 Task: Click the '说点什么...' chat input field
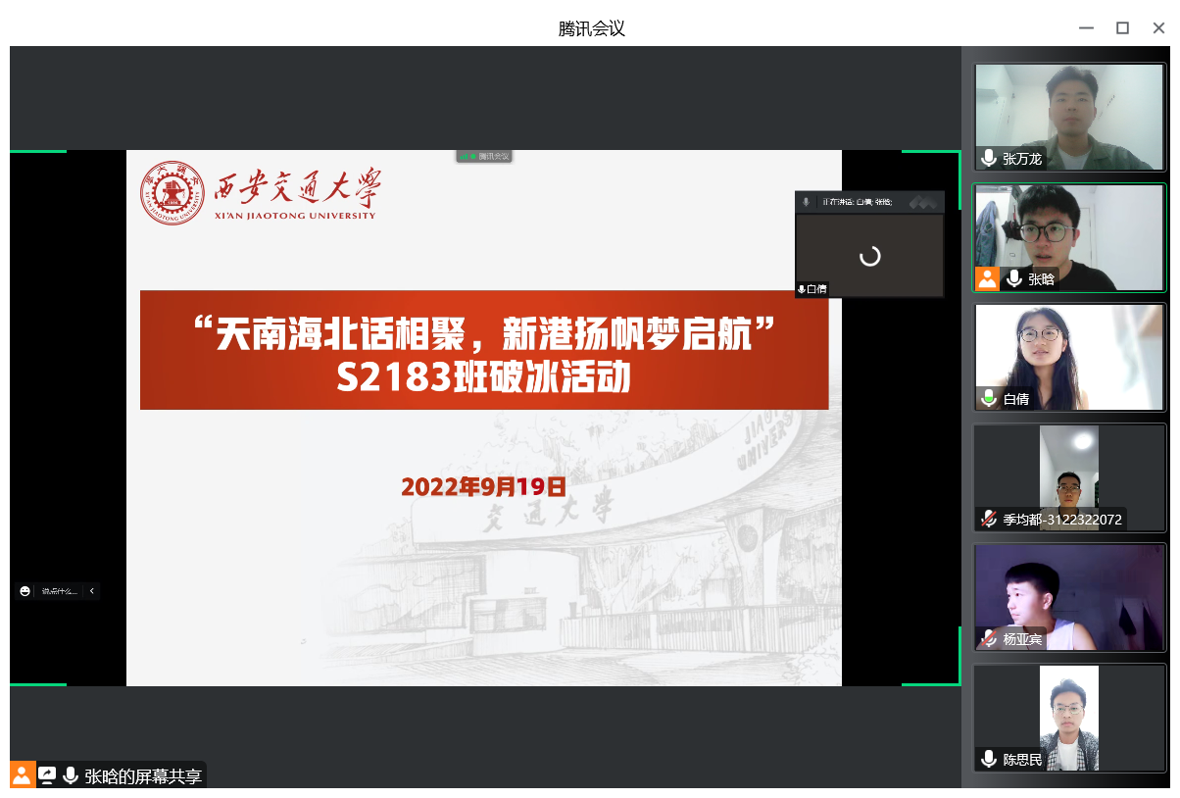coord(59,591)
